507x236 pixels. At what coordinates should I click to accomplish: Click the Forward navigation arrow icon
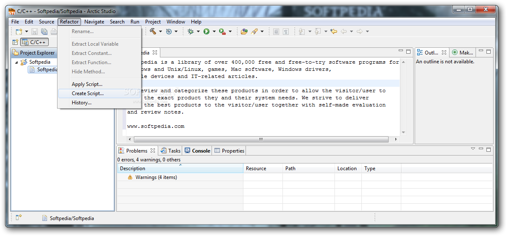pos(359,31)
